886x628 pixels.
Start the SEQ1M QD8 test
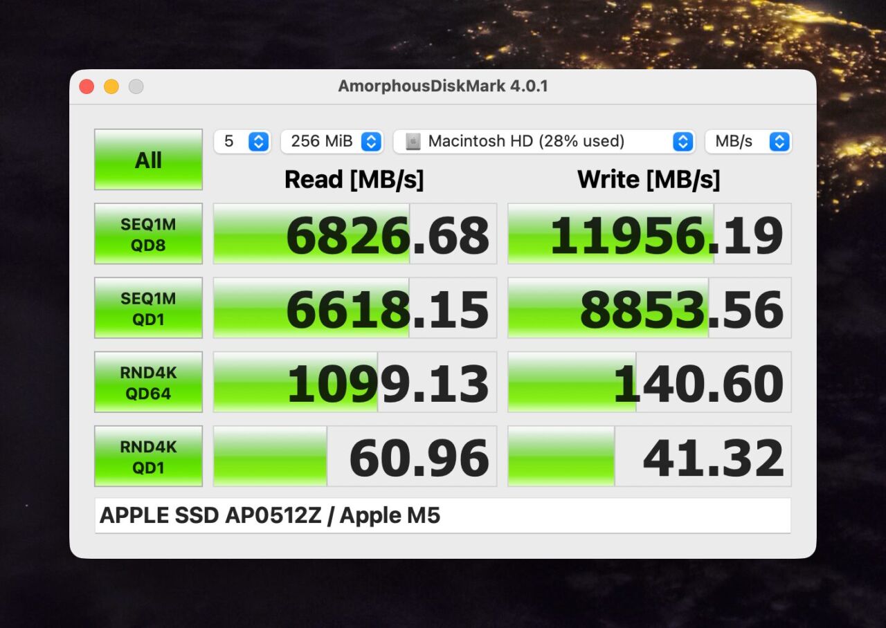tap(148, 234)
